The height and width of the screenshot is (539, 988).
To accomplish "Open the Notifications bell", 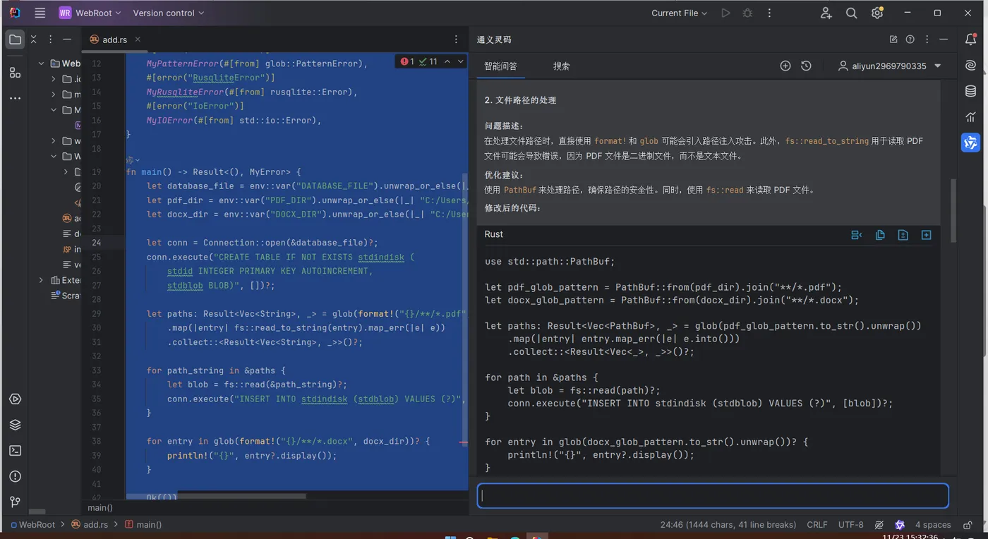I will pos(971,40).
